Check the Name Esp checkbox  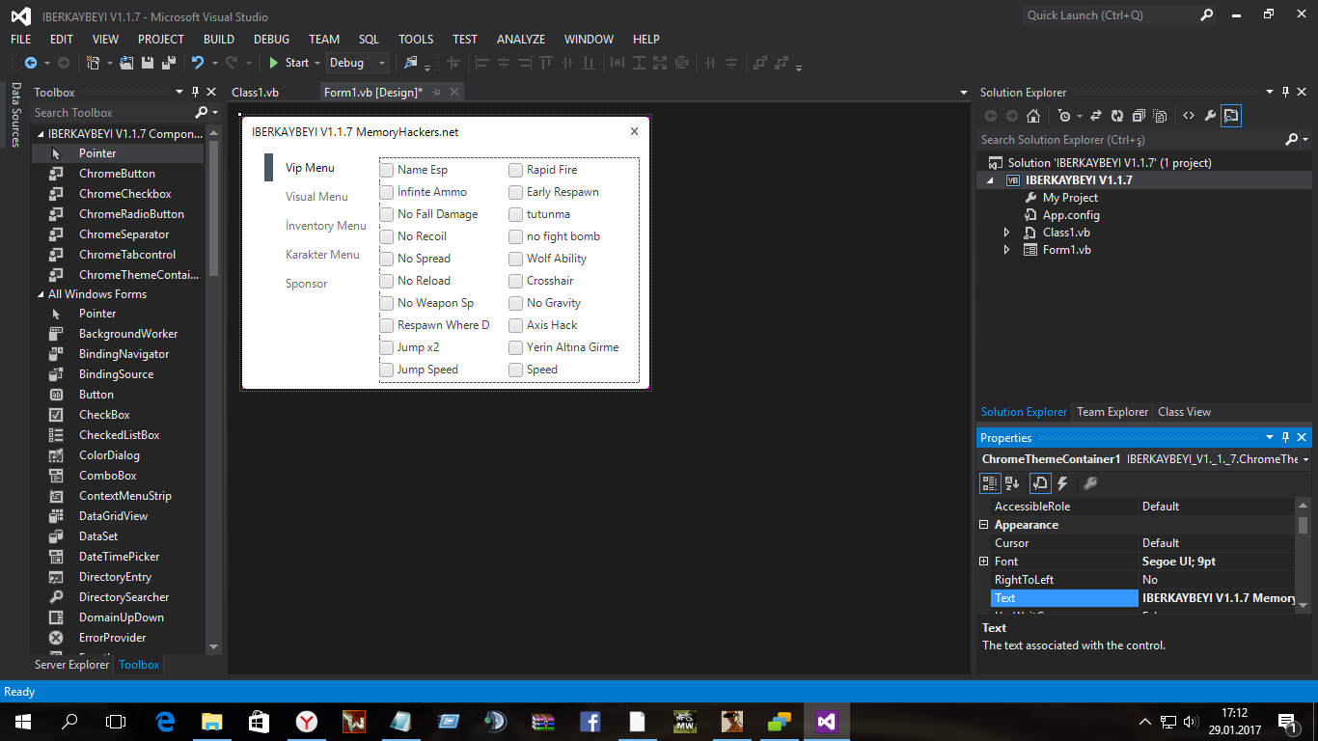coord(386,170)
